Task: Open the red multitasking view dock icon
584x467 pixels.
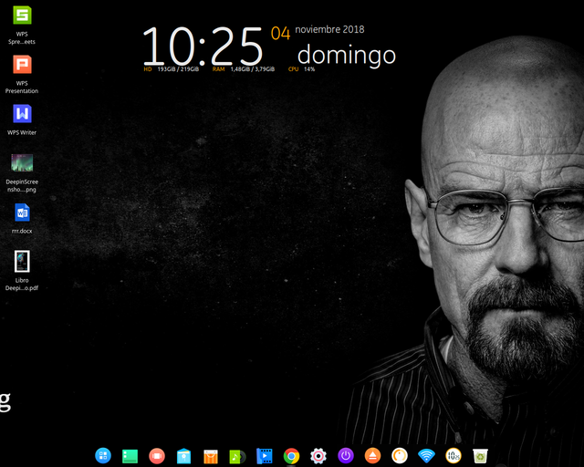Action: point(157,456)
